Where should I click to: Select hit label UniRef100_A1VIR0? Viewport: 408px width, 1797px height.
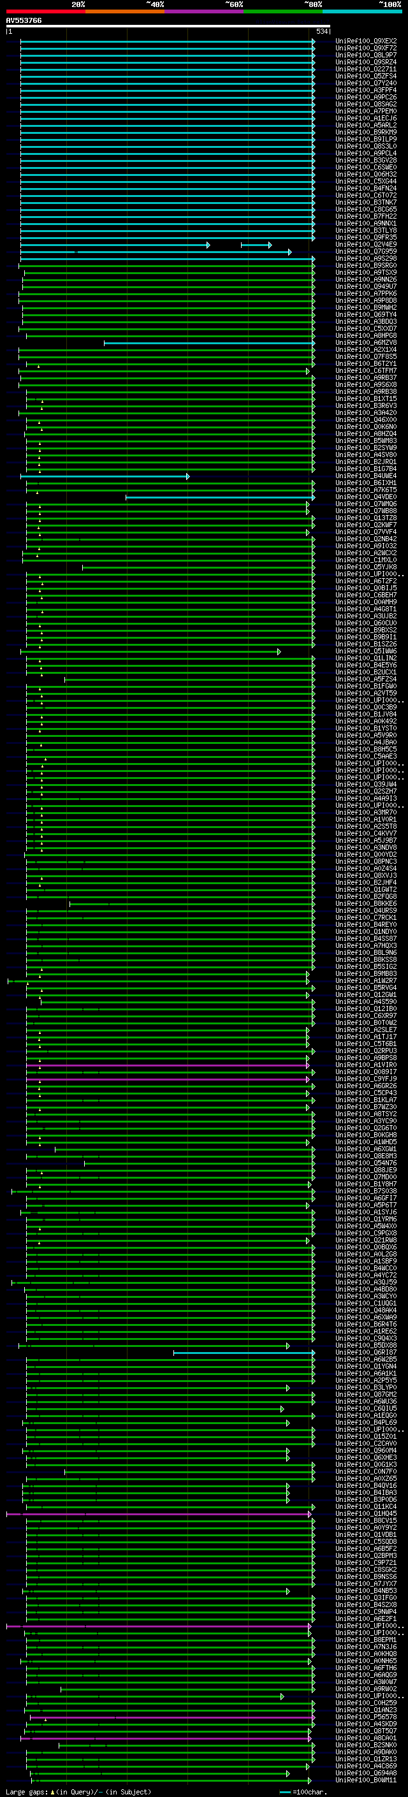pos(366,1065)
